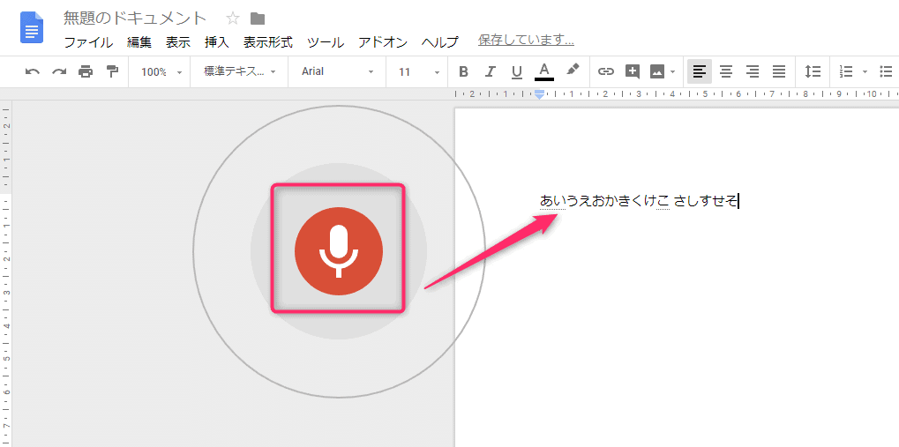This screenshot has height=447, width=899.
Task: Open the font size 11 dropdown
Action: tap(418, 71)
